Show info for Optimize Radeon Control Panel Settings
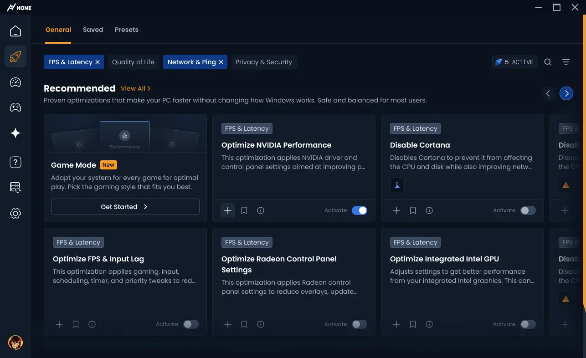This screenshot has height=358, width=586. (261, 324)
